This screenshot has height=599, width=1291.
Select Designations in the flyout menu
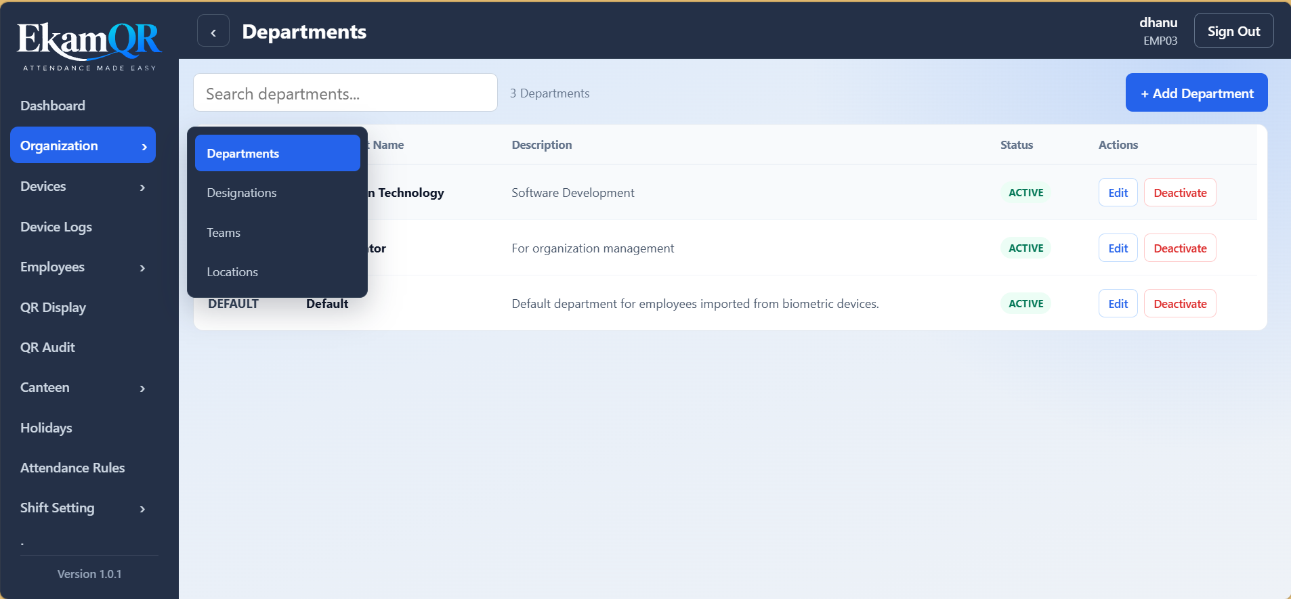click(x=278, y=193)
